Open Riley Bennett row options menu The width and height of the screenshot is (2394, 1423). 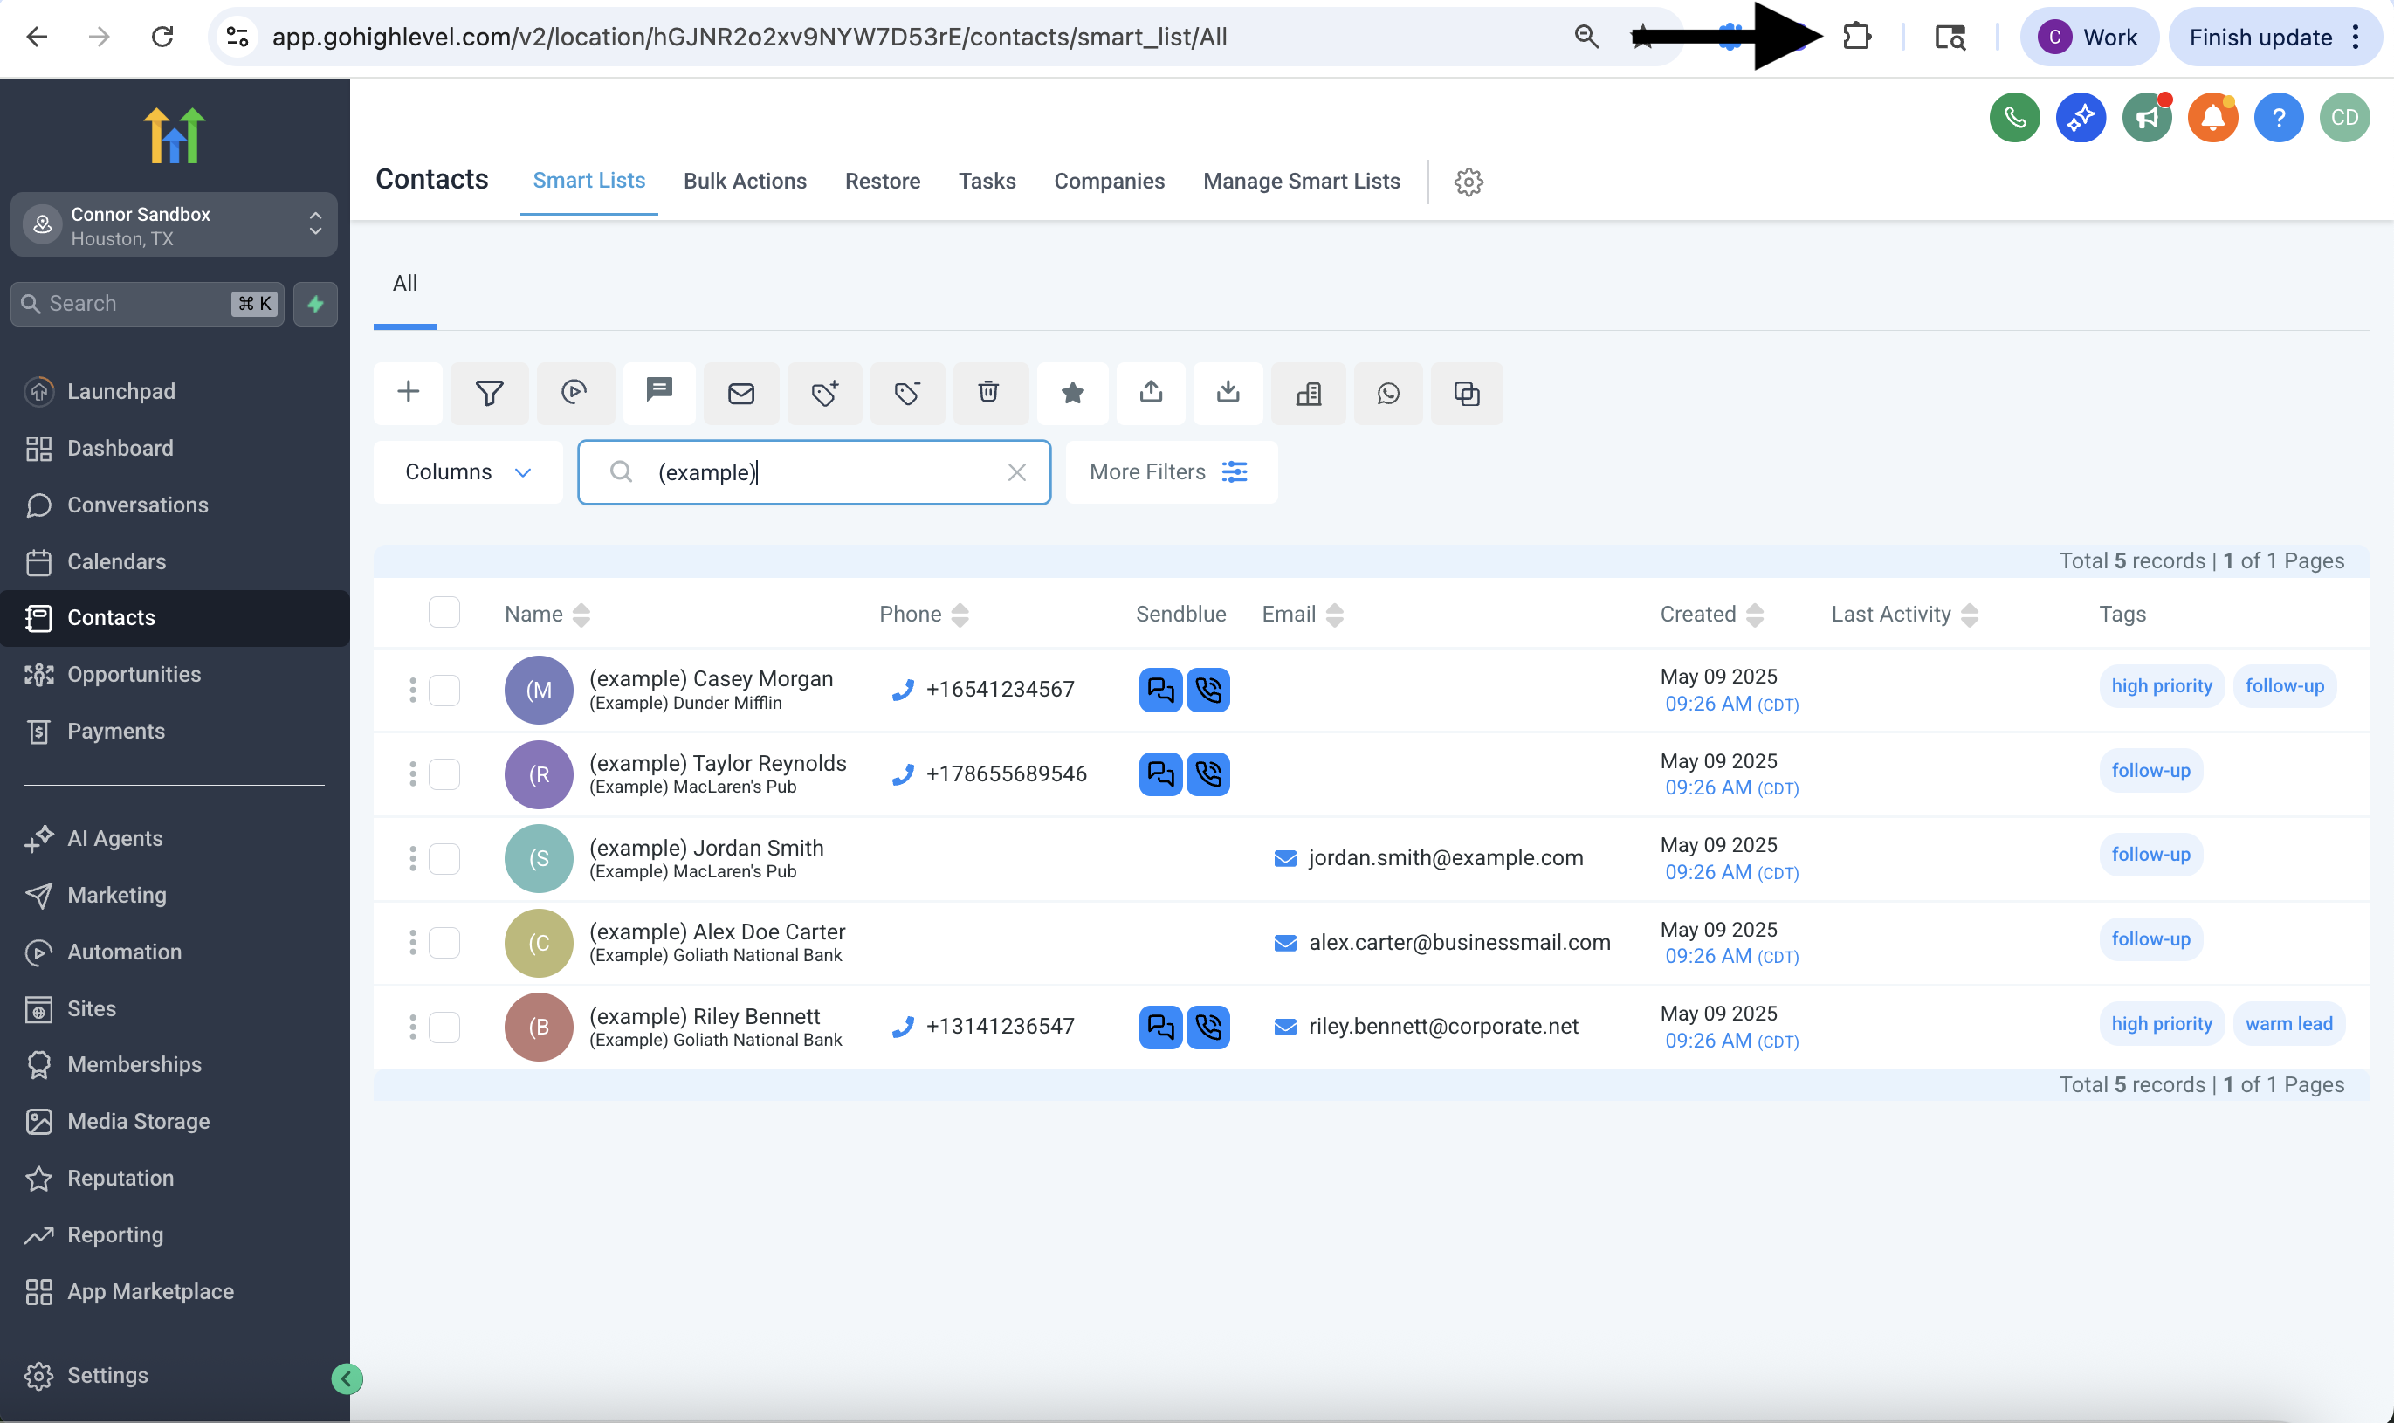point(412,1027)
